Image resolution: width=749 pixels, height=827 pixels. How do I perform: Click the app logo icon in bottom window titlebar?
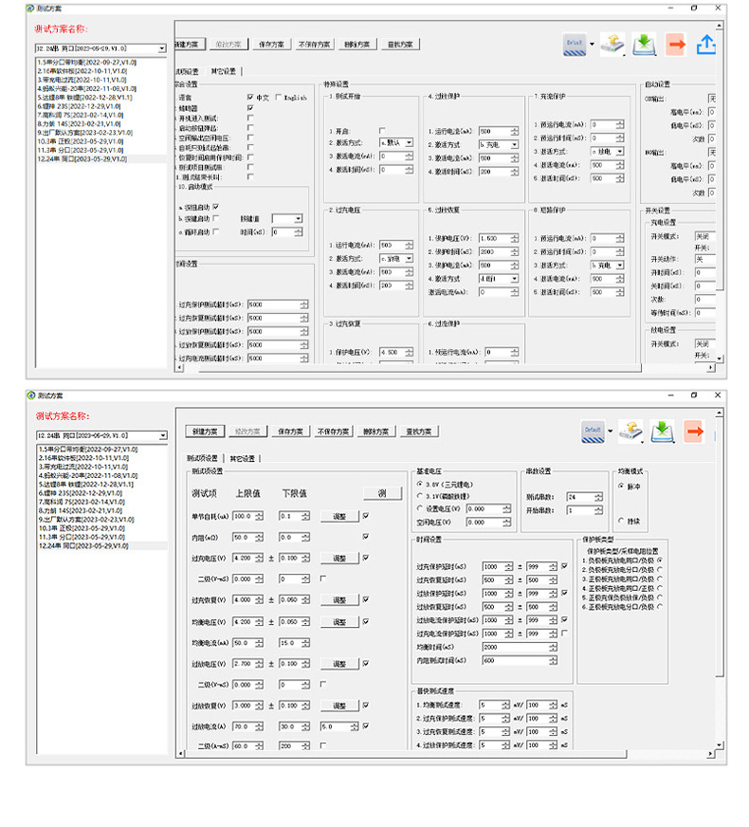click(31, 395)
